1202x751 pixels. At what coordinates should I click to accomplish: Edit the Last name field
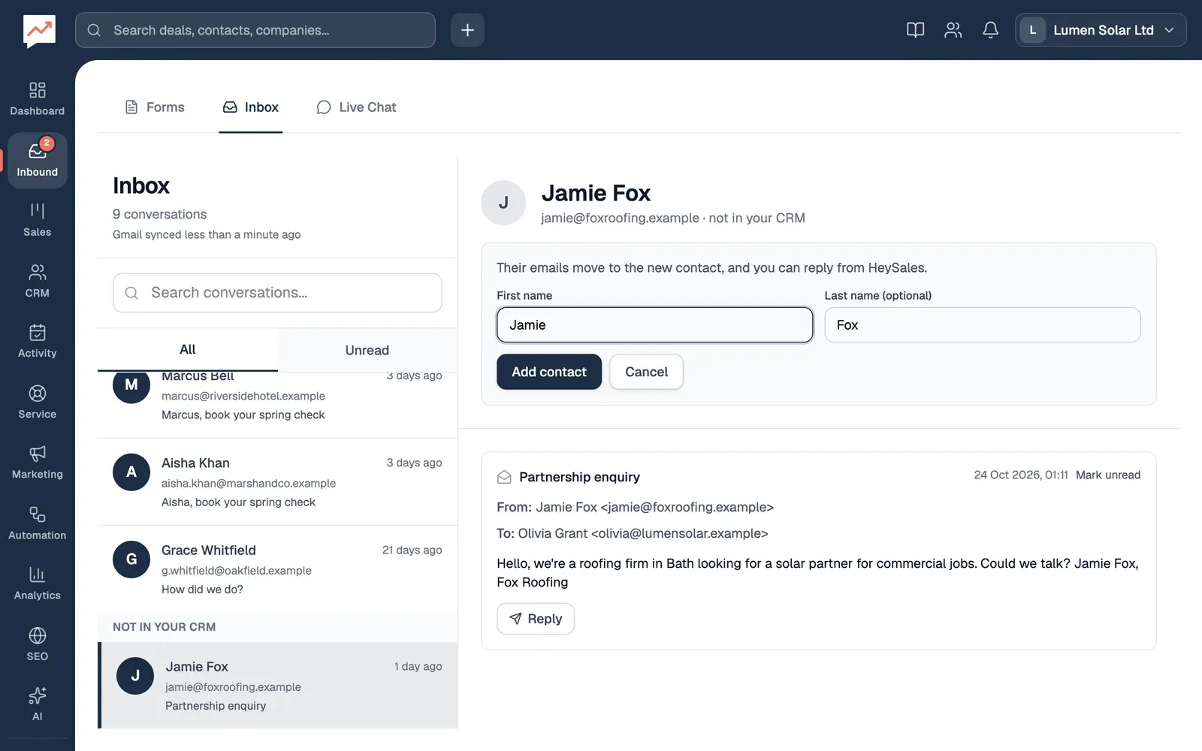[x=983, y=324]
